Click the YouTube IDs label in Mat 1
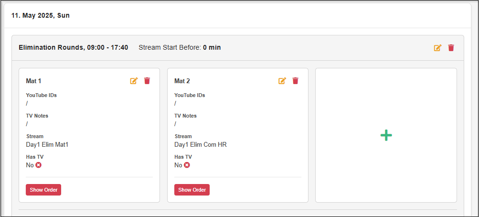Viewport: 479px width, 217px height. 41,95
